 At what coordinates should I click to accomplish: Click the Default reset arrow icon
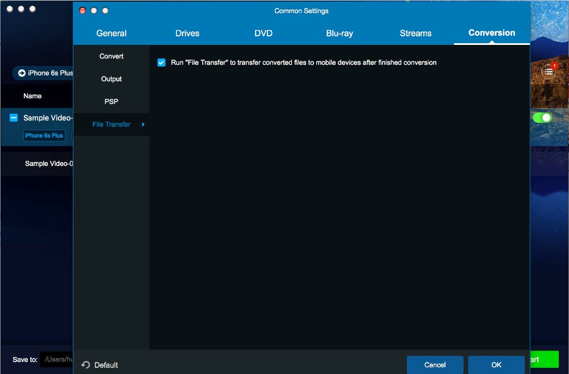point(86,364)
